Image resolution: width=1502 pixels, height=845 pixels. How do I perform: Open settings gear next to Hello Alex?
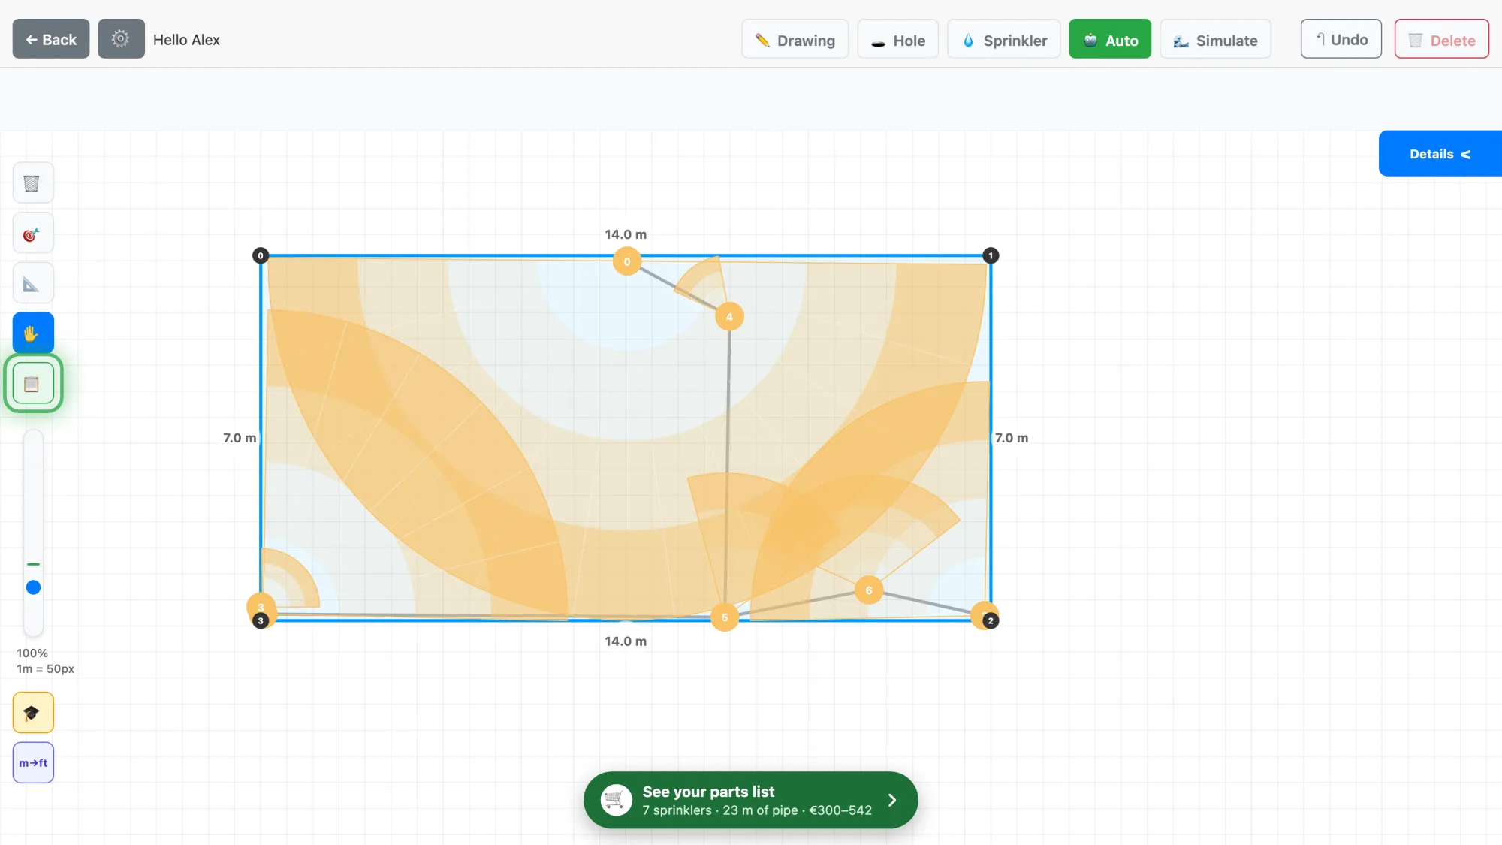click(x=121, y=39)
